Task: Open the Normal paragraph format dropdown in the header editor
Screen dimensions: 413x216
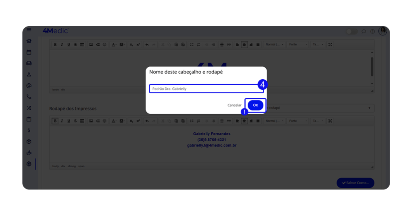Action: [x=274, y=45]
